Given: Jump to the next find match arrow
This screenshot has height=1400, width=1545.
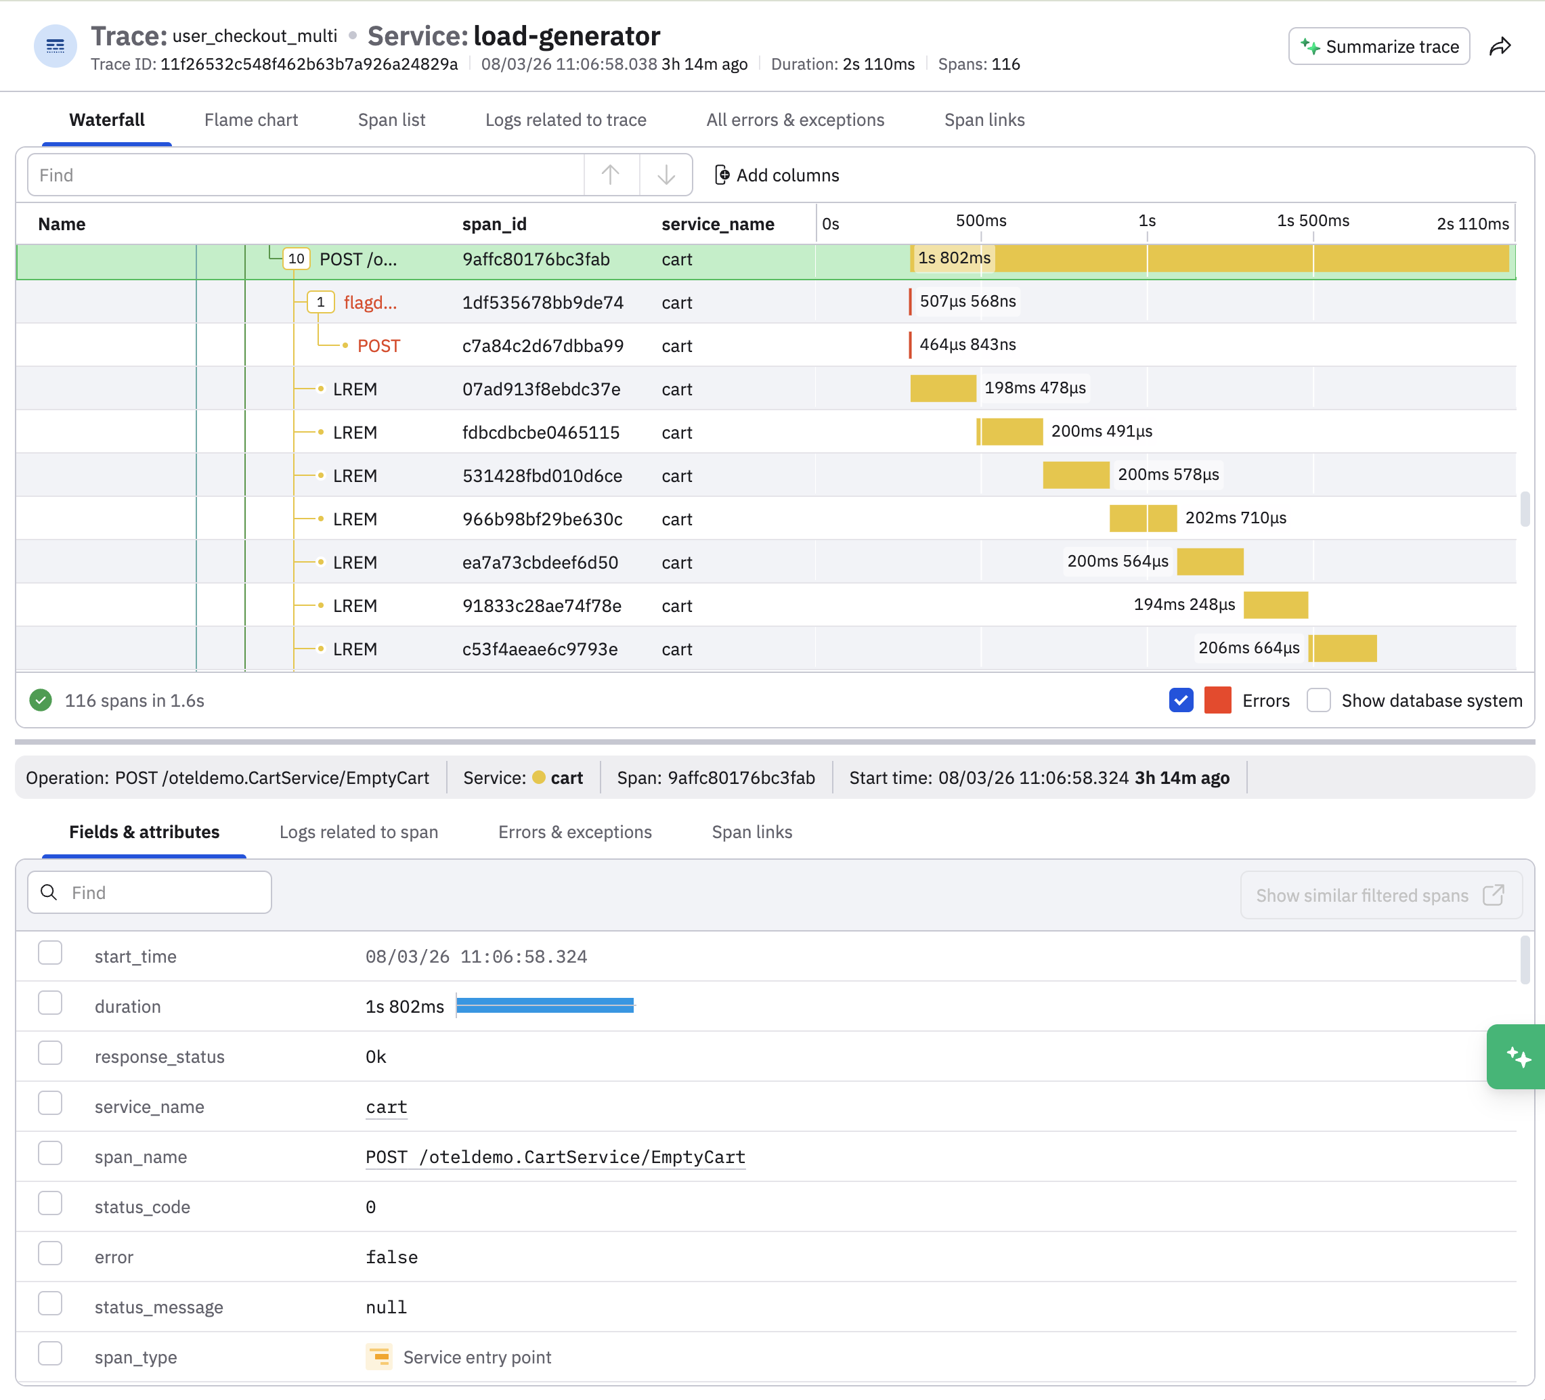Looking at the screenshot, I should pyautogui.click(x=666, y=175).
